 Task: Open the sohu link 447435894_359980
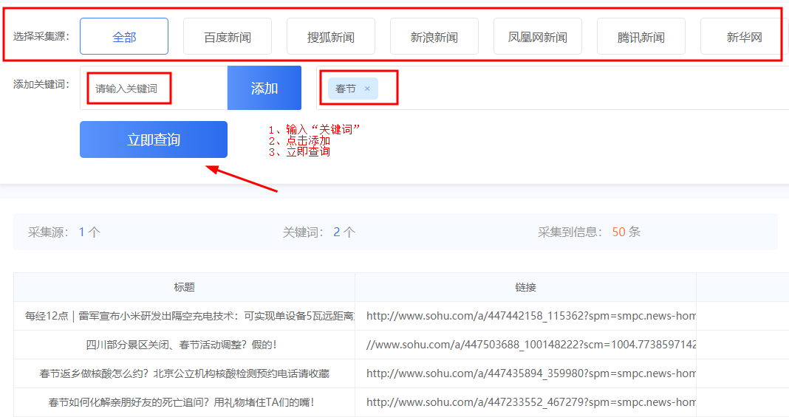(x=531, y=373)
